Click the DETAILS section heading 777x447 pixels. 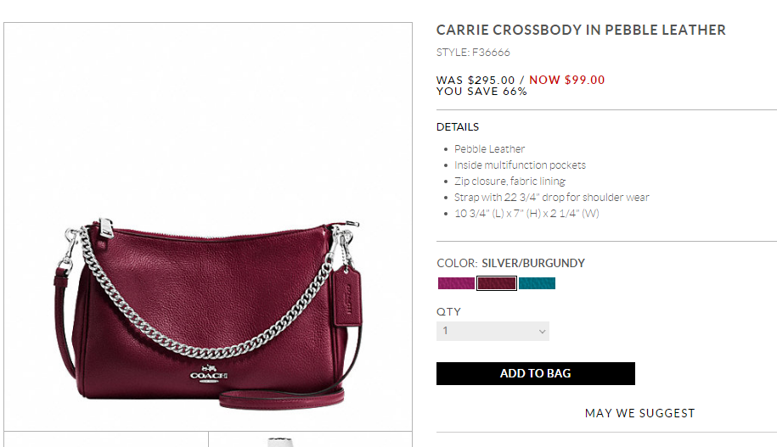(458, 127)
